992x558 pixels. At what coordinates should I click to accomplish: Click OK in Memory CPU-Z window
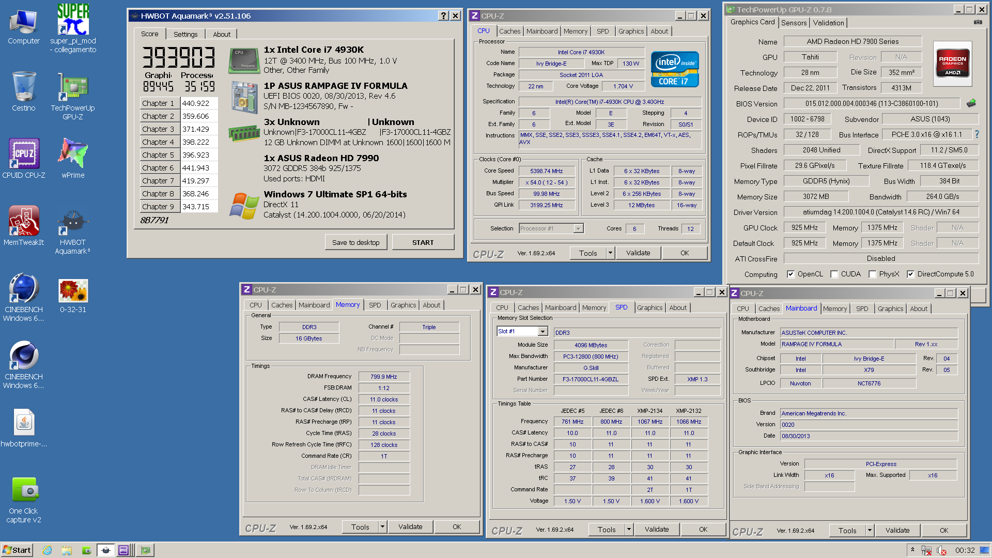point(457,526)
